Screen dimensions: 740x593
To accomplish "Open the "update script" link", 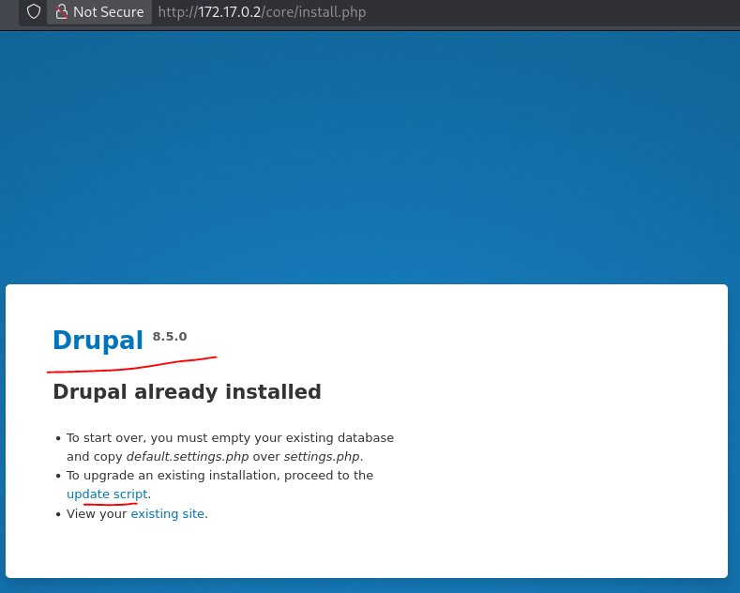I will tap(107, 494).
